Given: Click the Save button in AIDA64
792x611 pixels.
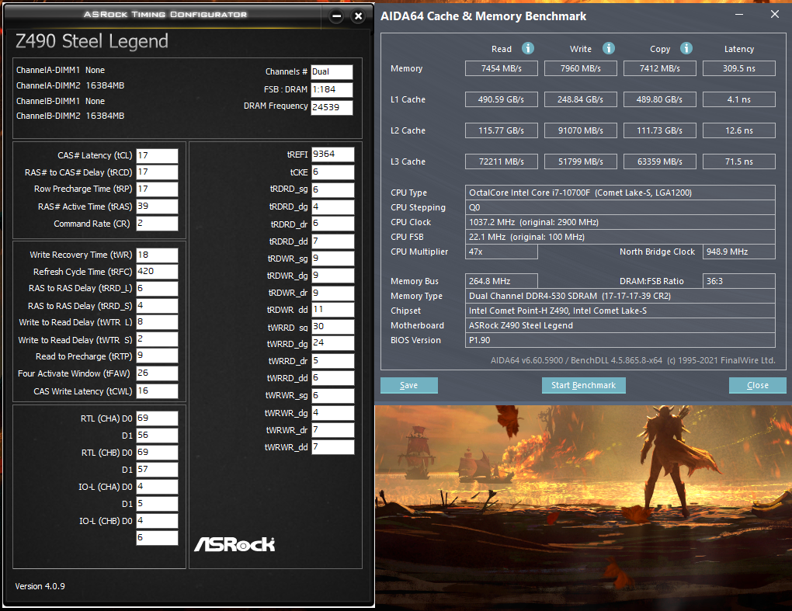Looking at the screenshot, I should pos(409,385).
